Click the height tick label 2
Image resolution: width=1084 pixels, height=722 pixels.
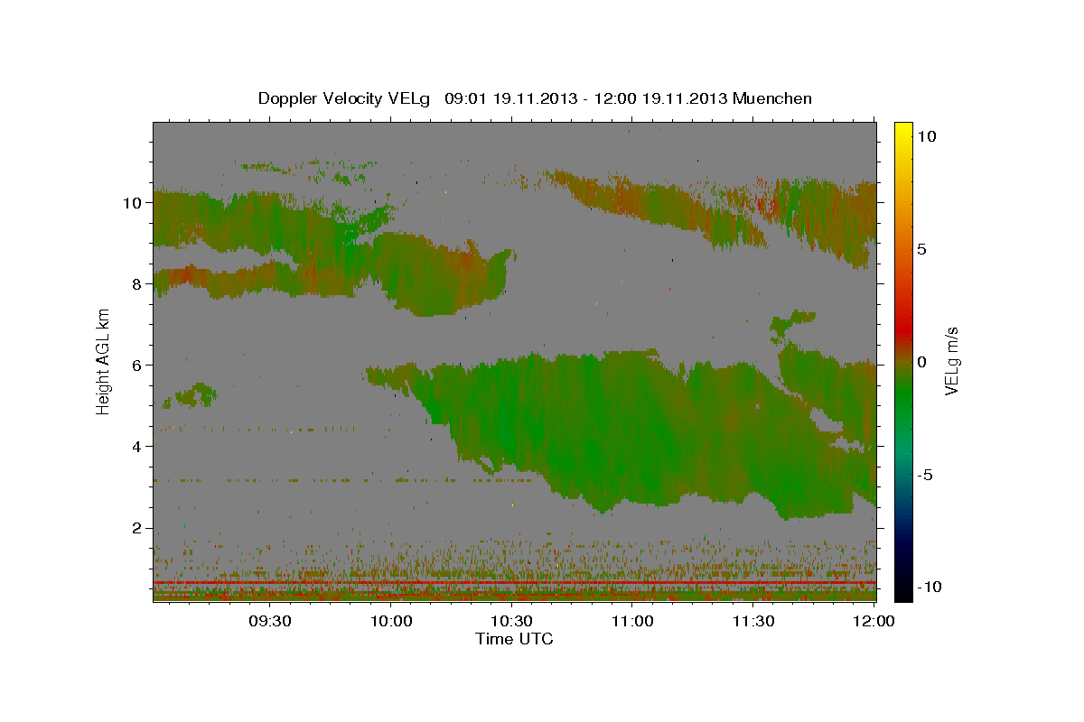(x=139, y=528)
